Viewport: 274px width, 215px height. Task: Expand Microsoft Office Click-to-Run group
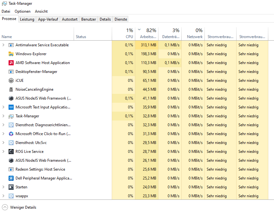(3, 134)
